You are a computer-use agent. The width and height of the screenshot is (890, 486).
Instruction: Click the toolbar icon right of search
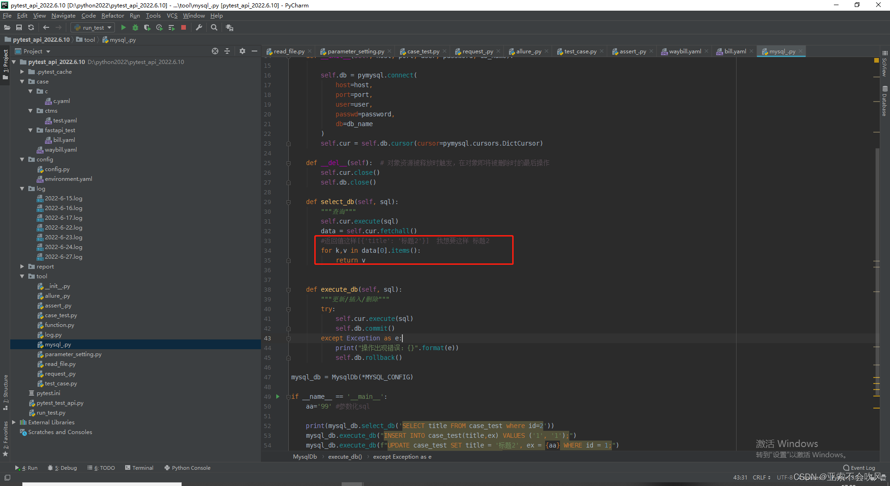(229, 28)
